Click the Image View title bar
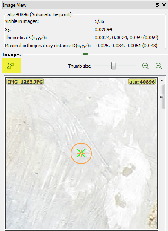The width and height of the screenshot is (168, 231). (x=78, y=5)
